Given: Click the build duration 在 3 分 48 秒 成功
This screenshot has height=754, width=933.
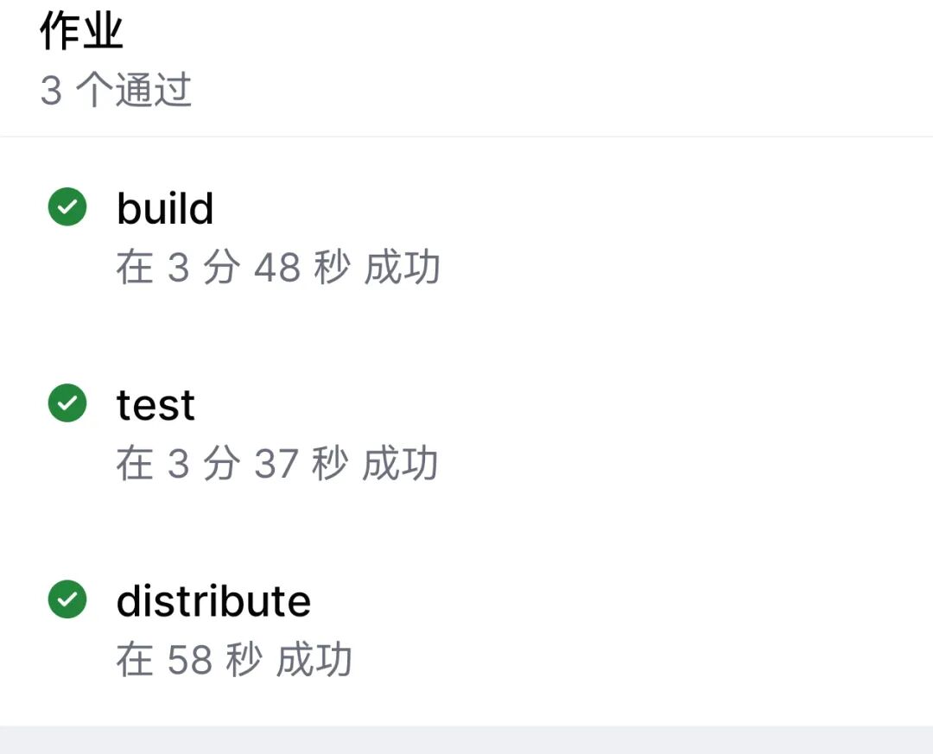Looking at the screenshot, I should 278,267.
